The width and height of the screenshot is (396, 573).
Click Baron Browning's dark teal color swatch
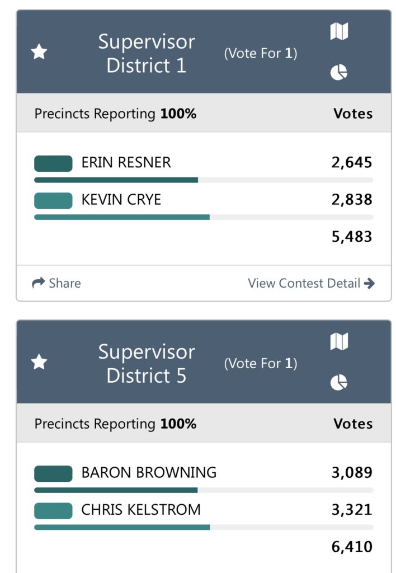coord(53,473)
